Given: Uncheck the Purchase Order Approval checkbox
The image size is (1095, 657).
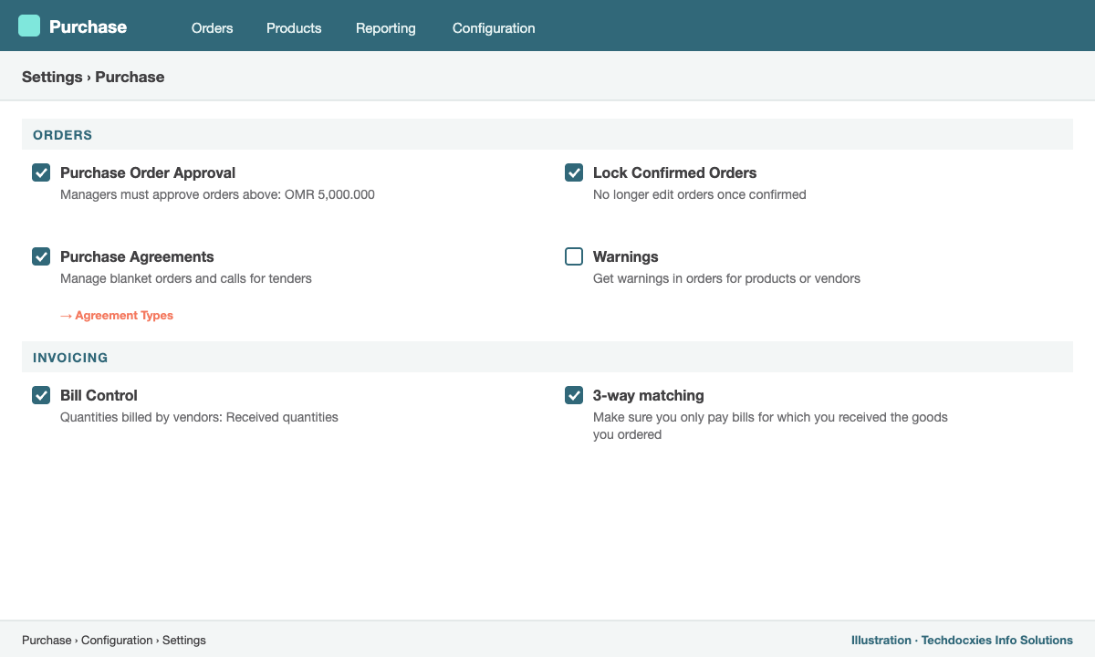Looking at the screenshot, I should (41, 172).
